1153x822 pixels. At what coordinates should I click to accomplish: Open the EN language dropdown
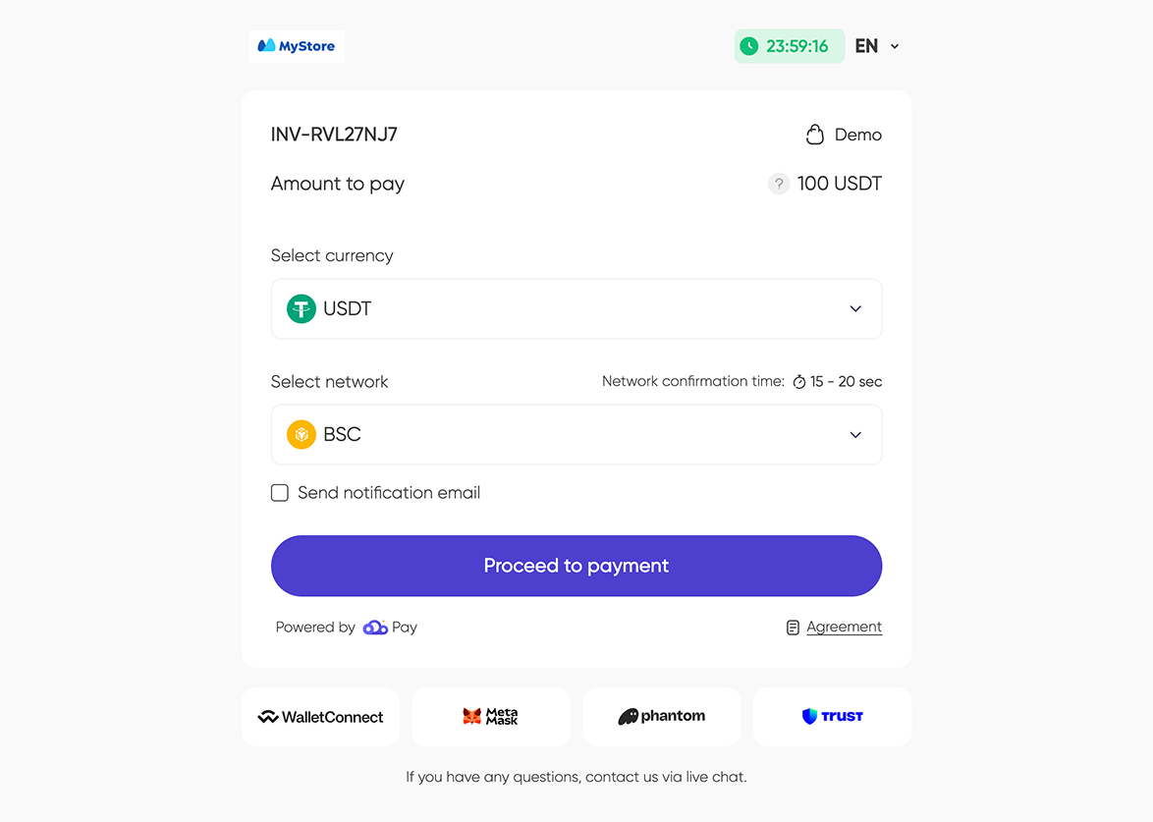tap(877, 46)
